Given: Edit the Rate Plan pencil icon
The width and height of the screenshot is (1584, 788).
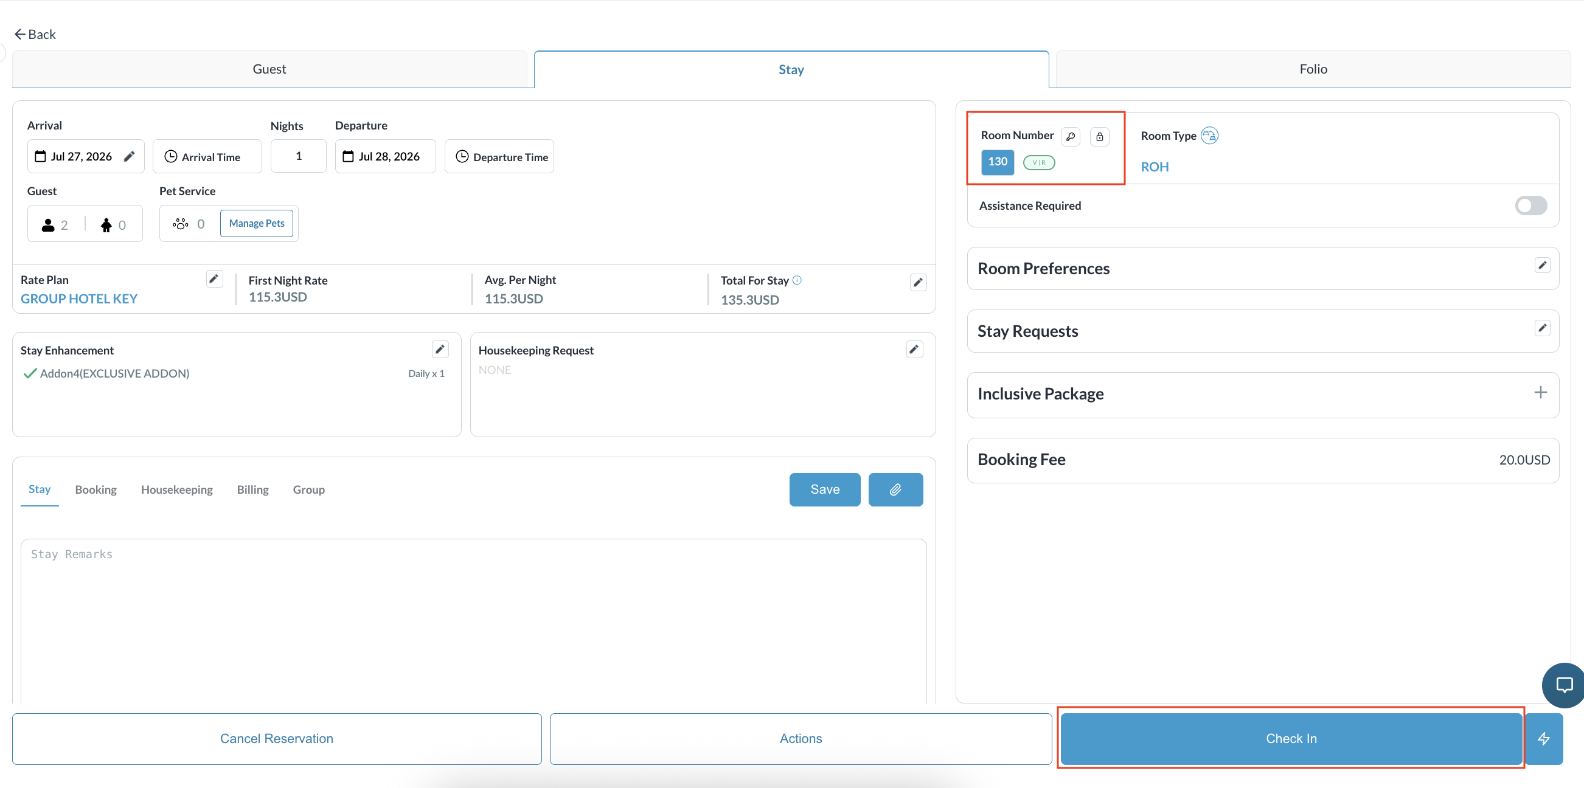Looking at the screenshot, I should click(214, 279).
